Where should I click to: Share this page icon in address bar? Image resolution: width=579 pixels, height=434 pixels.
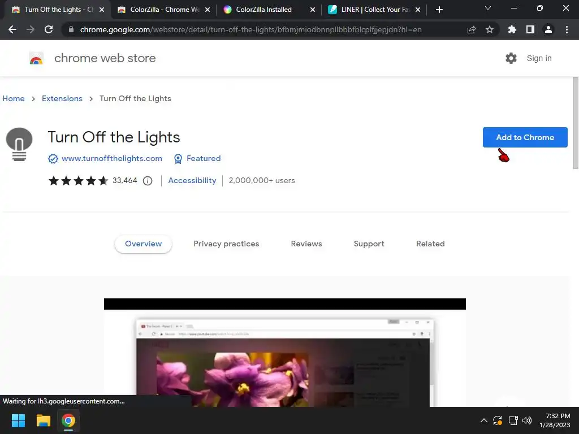point(472,29)
